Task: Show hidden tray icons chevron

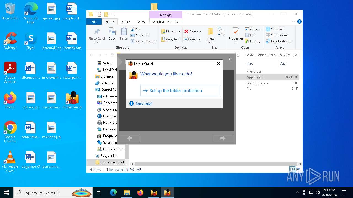Action: click(297, 193)
